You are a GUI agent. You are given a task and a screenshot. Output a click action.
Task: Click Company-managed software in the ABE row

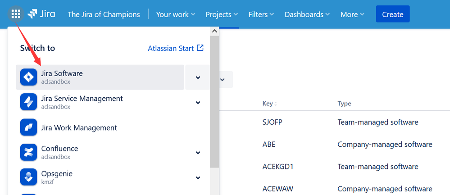(385, 144)
